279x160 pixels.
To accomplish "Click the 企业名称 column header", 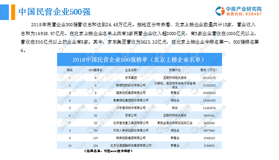I will click(131, 70).
